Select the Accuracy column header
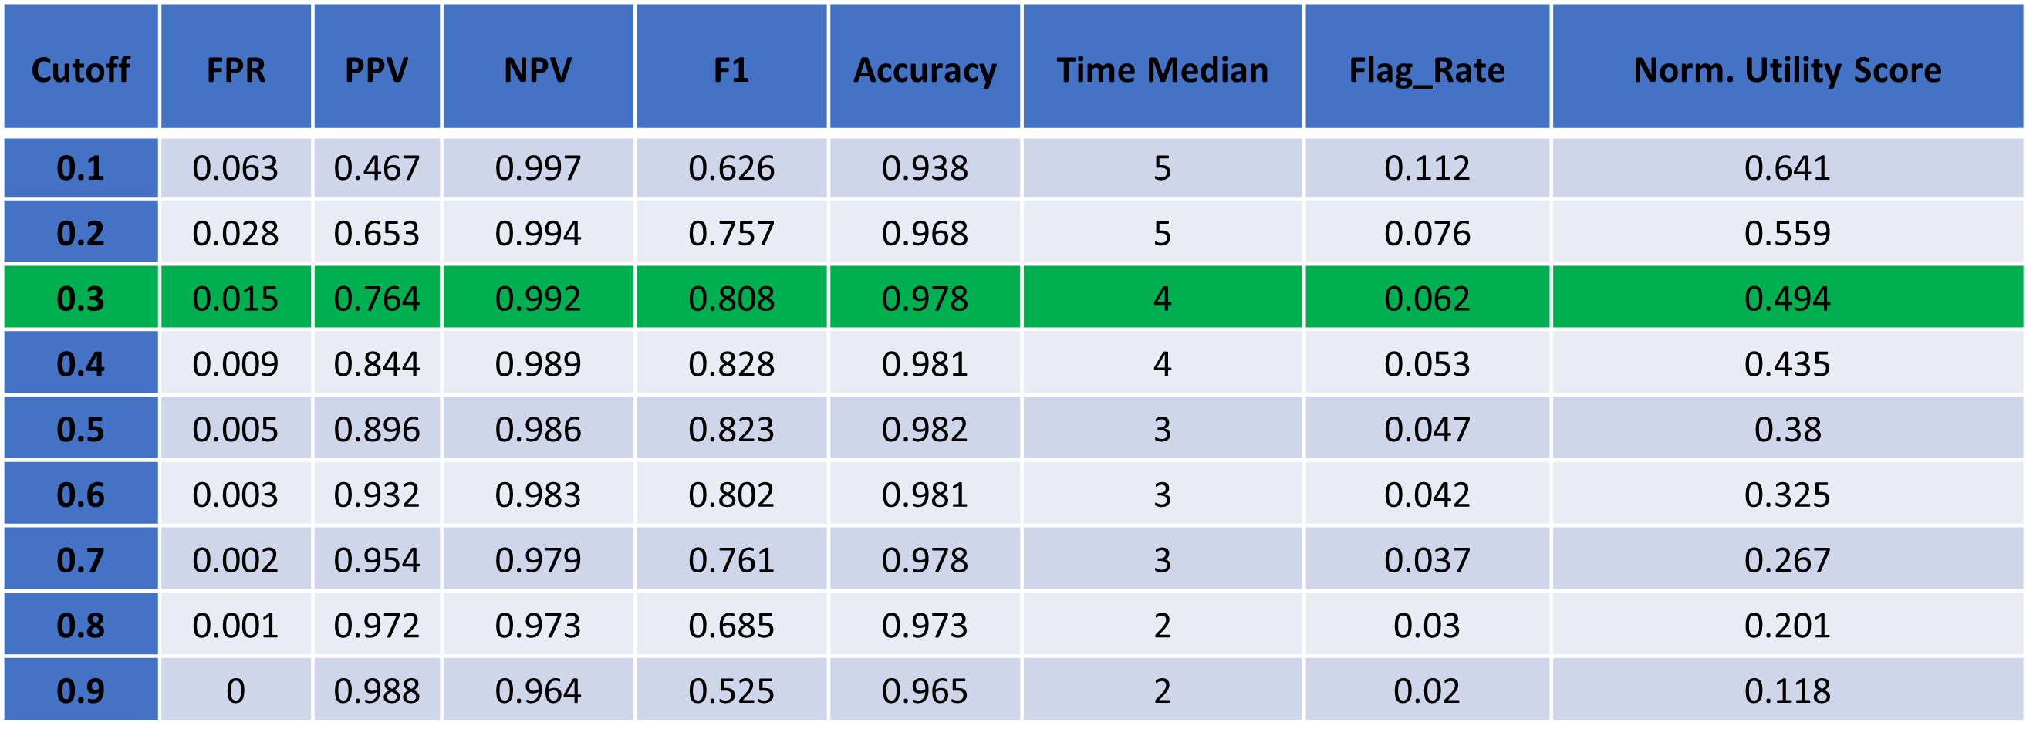 (924, 70)
